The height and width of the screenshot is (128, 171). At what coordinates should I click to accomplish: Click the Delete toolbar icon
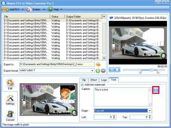click(29, 10)
